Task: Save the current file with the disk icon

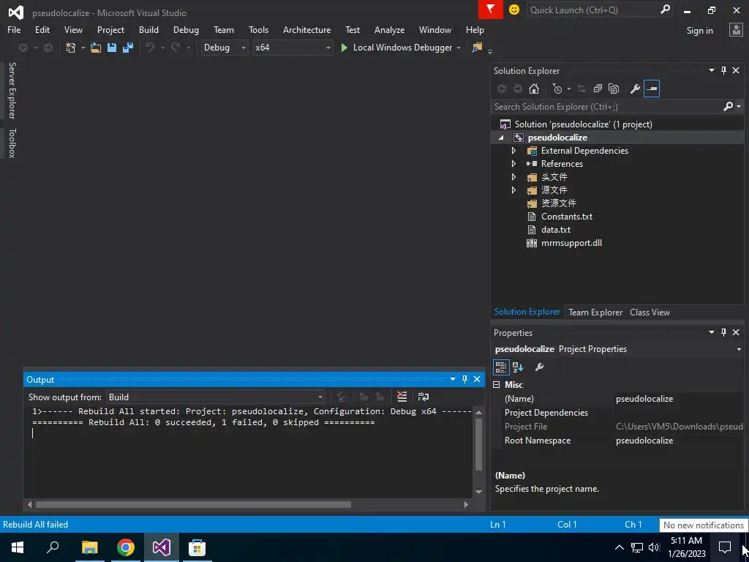Action: 112,48
